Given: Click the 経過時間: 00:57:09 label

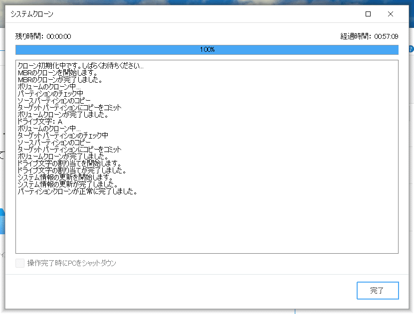Looking at the screenshot, I should [369, 36].
